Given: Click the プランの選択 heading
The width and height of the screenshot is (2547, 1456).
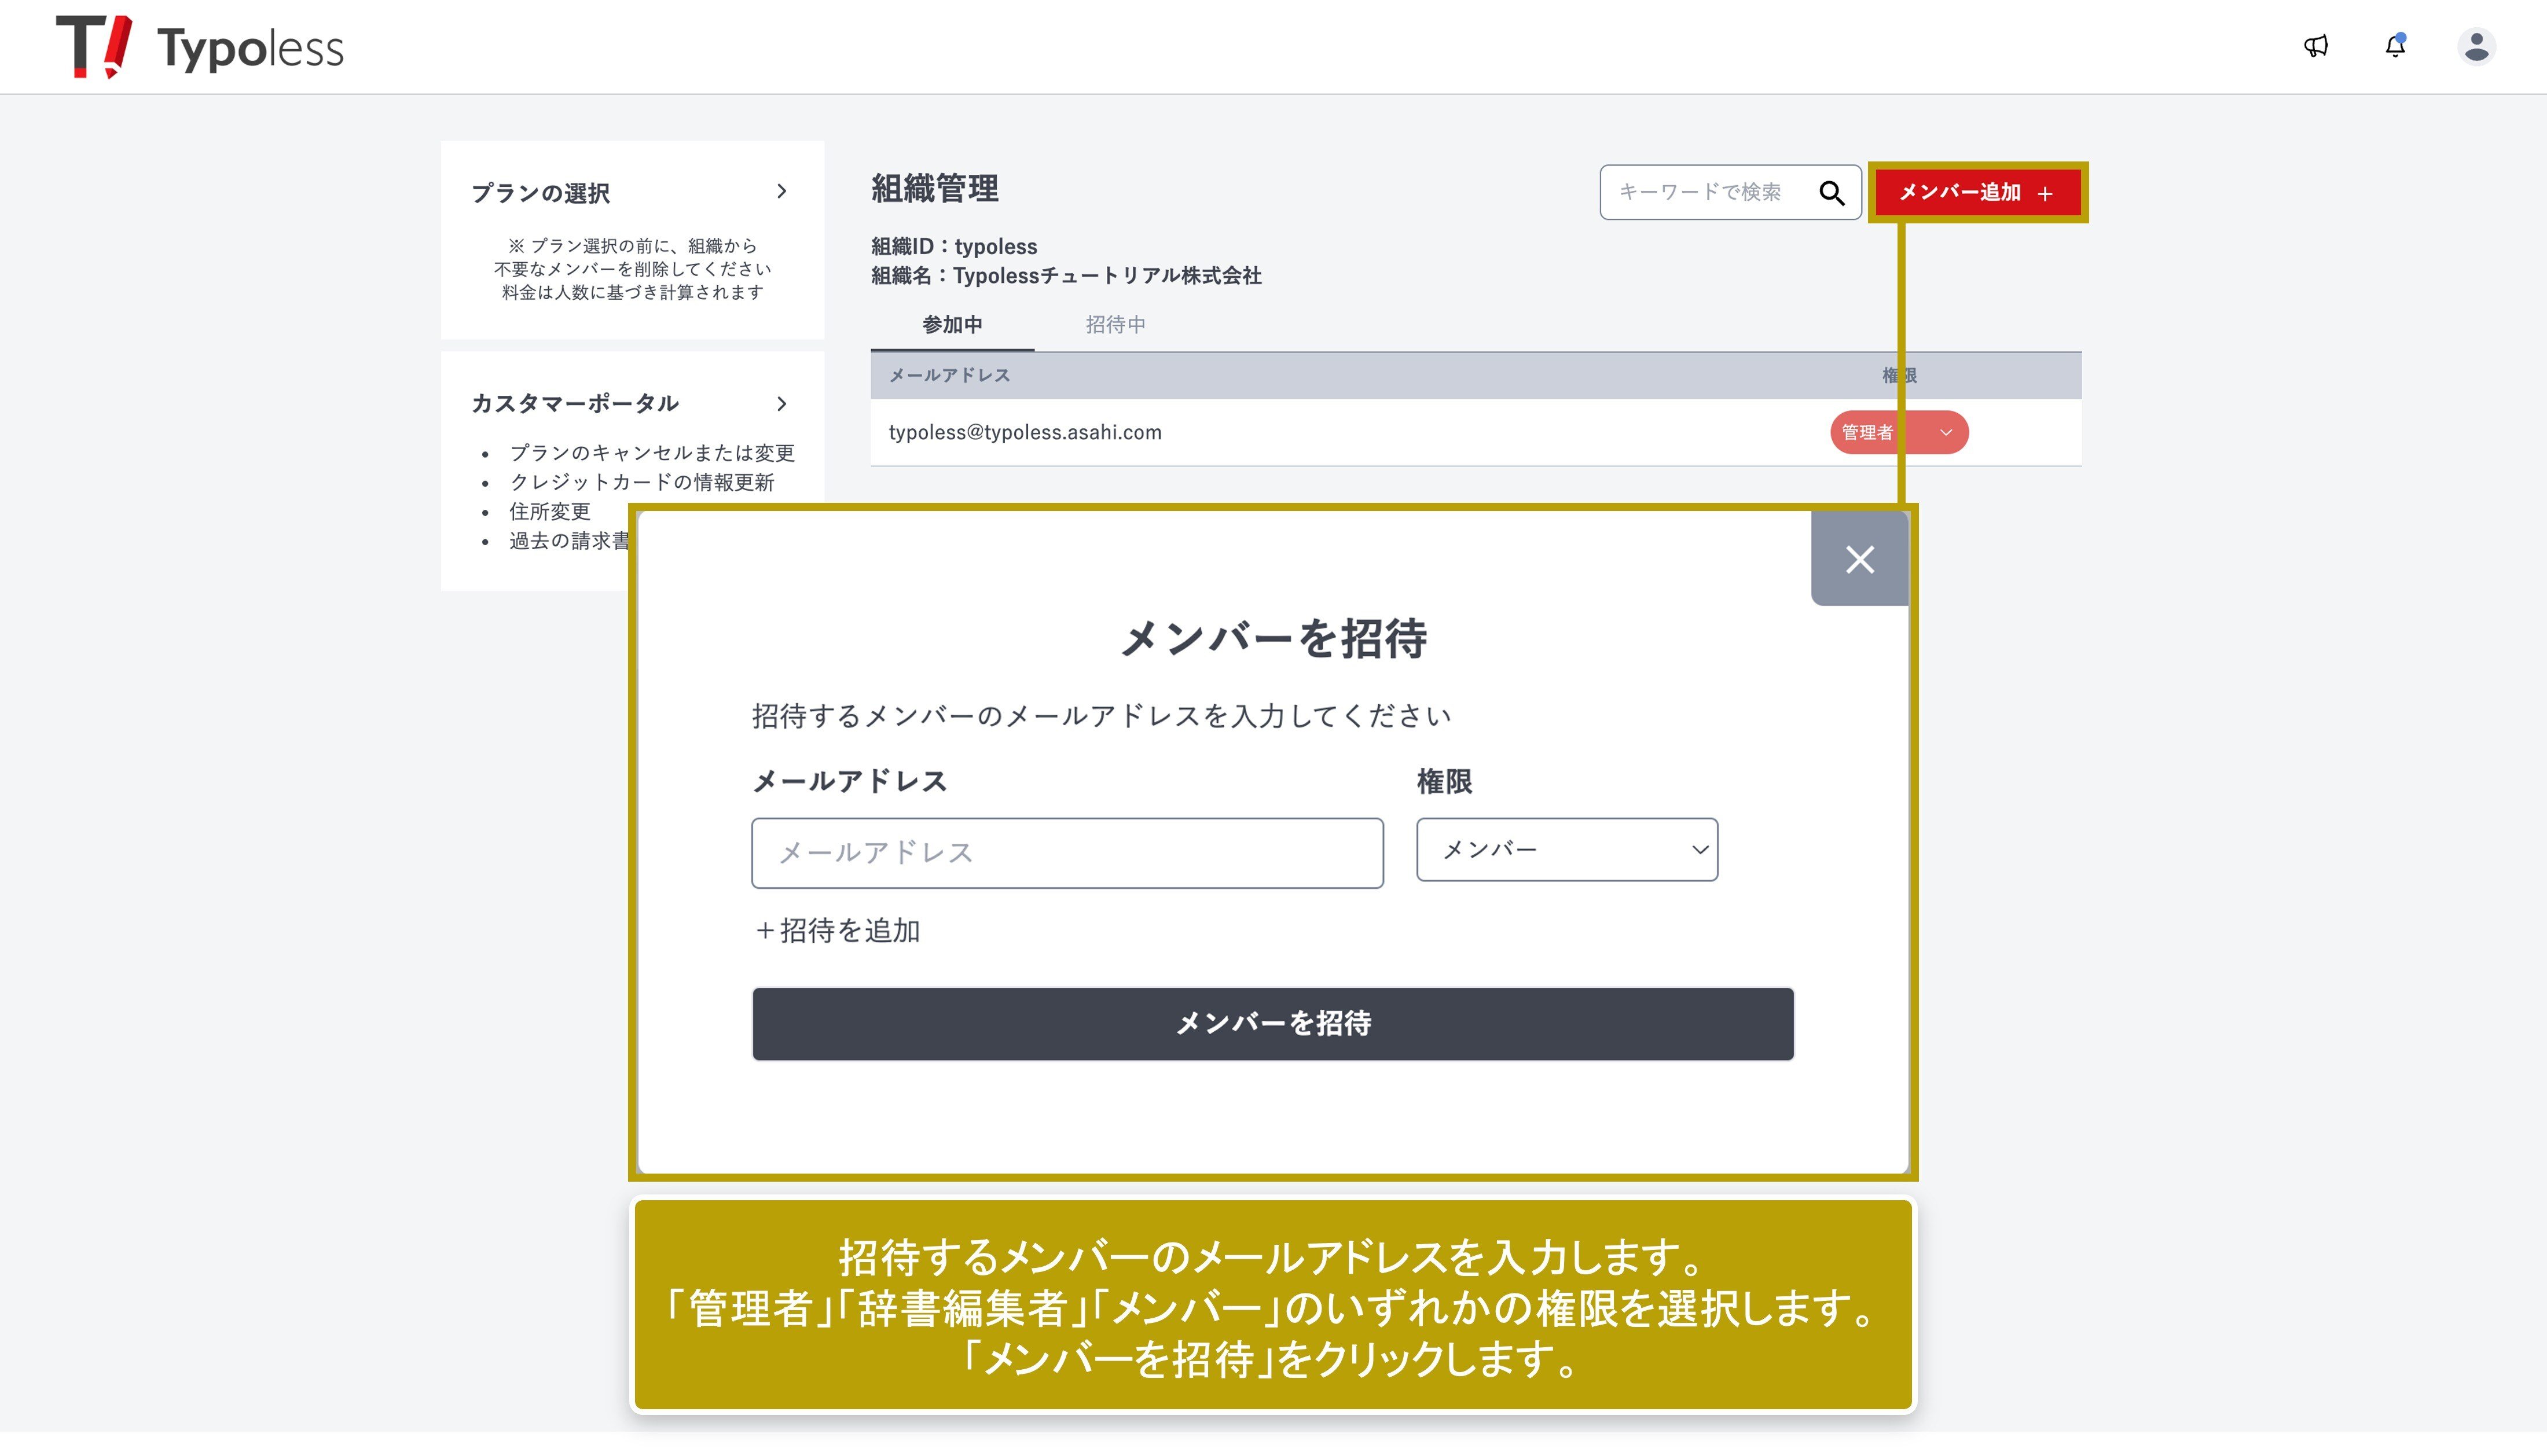Looking at the screenshot, I should (541, 193).
